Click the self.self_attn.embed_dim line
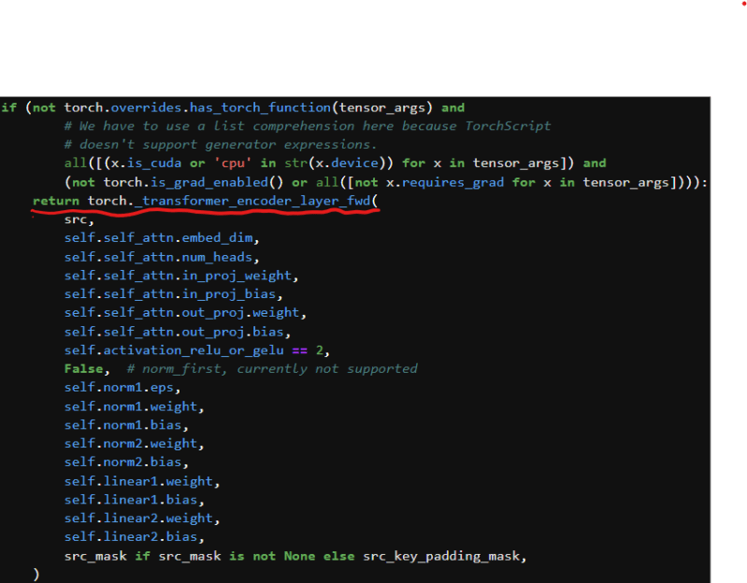The width and height of the screenshot is (747, 583). 162,238
